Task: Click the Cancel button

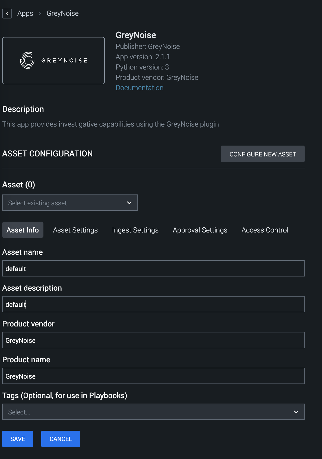Action: click(61, 439)
